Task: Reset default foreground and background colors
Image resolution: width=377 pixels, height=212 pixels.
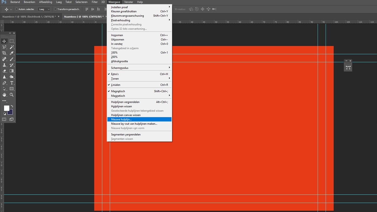Action: (x=5, y=114)
